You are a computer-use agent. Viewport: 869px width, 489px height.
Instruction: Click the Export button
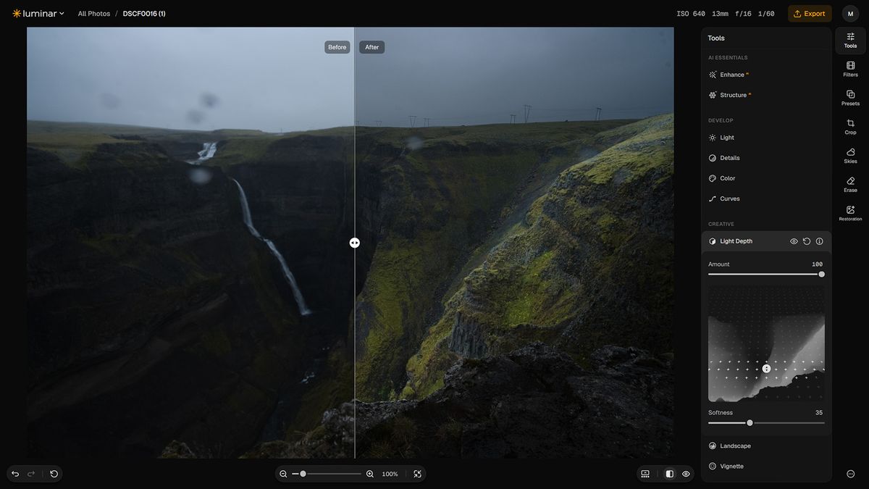click(x=810, y=13)
